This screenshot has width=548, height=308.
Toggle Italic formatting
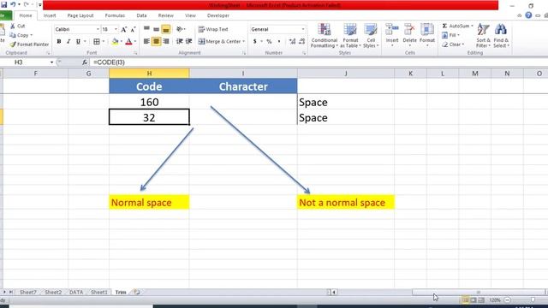pos(68,42)
